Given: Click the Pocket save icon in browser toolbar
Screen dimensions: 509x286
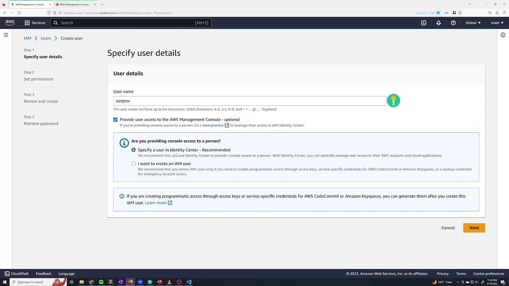Looking at the screenshot, I should (490, 13).
